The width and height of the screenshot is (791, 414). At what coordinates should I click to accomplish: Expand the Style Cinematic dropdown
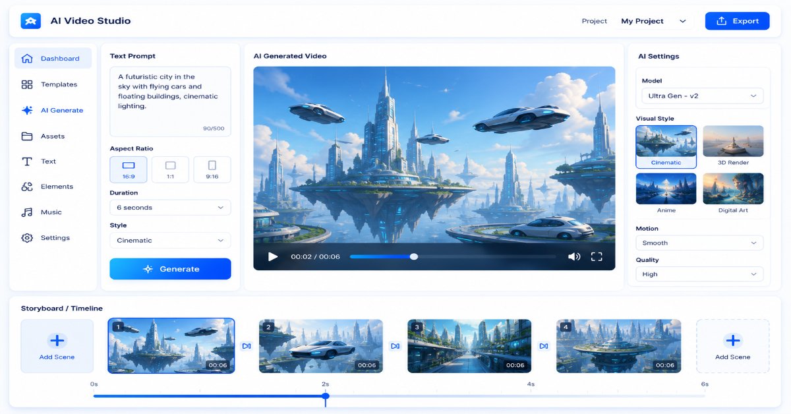(170, 241)
